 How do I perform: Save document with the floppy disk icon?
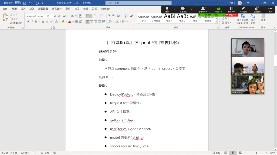tap(25, 3)
